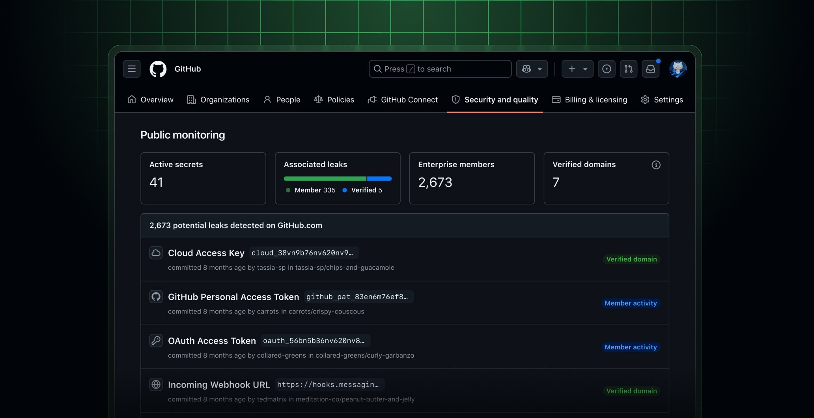Viewport: 814px width, 418px height.
Task: Open the OAuth Access Token leak
Action: (x=212, y=341)
